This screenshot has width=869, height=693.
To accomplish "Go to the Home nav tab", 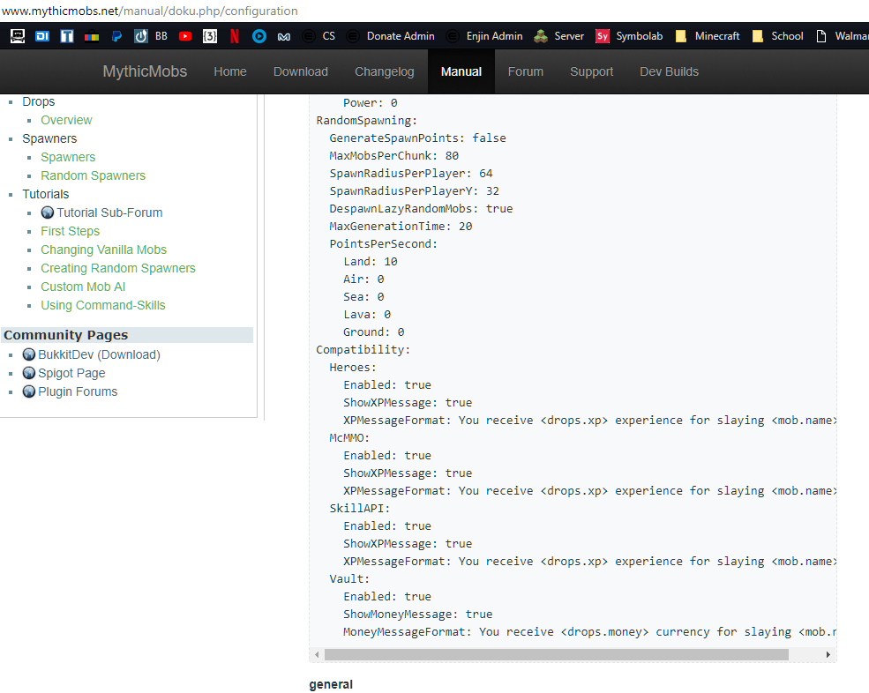I will pos(230,71).
